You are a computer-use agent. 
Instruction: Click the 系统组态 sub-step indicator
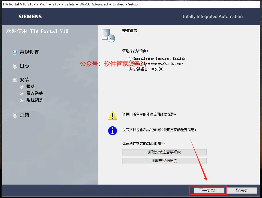[22, 101]
